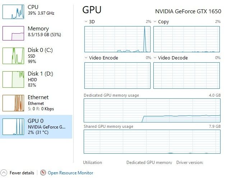This screenshot has height=179, width=227.
Task: Click the Resource Monitor icon
Action: pyautogui.click(x=43, y=173)
